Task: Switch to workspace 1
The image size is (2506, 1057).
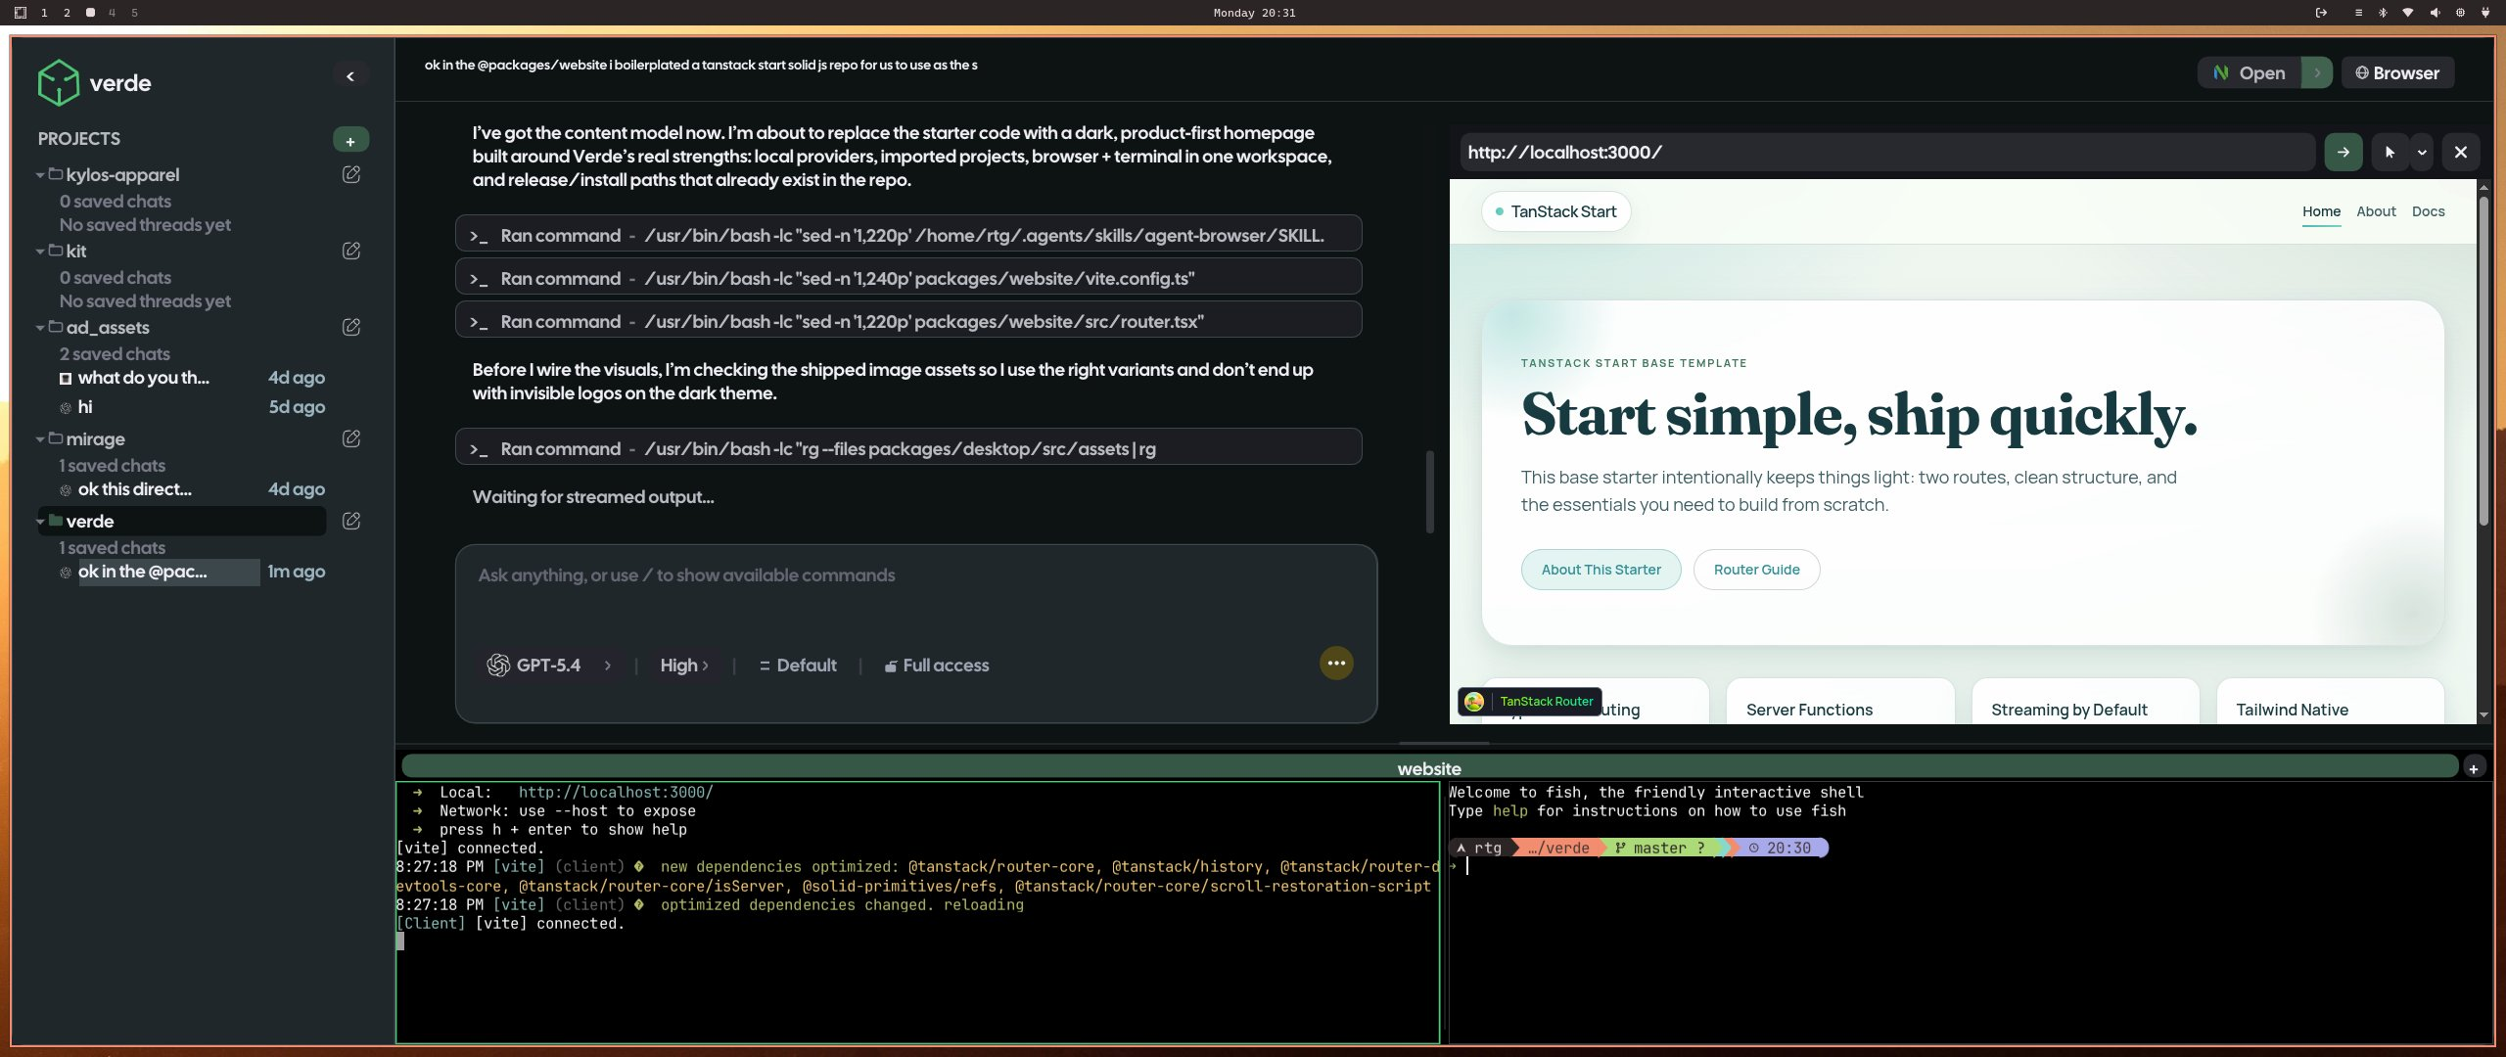Action: pos(44,13)
